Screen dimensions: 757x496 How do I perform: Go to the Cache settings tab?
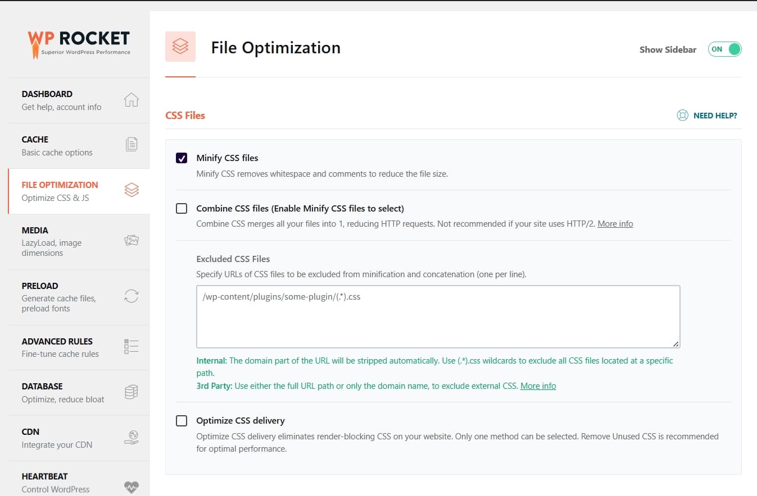tap(79, 146)
